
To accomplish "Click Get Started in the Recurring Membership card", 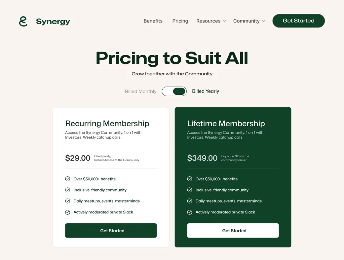I will coord(111,231).
